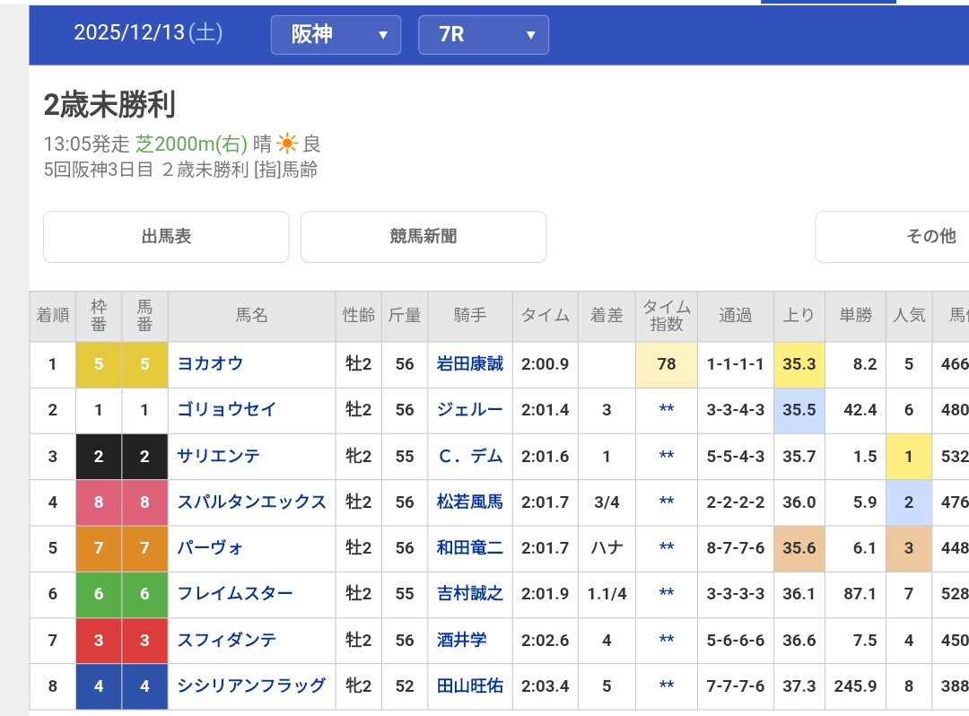Click the date 2025/12/13 text
Image resolution: width=969 pixels, height=716 pixels.
pyautogui.click(x=148, y=33)
